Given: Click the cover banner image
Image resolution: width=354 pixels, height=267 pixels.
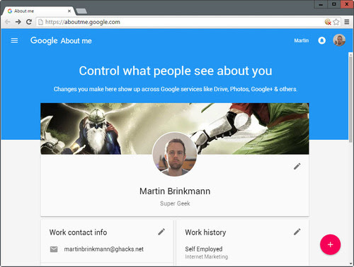Looking at the screenshot, I should pyautogui.click(x=175, y=129).
